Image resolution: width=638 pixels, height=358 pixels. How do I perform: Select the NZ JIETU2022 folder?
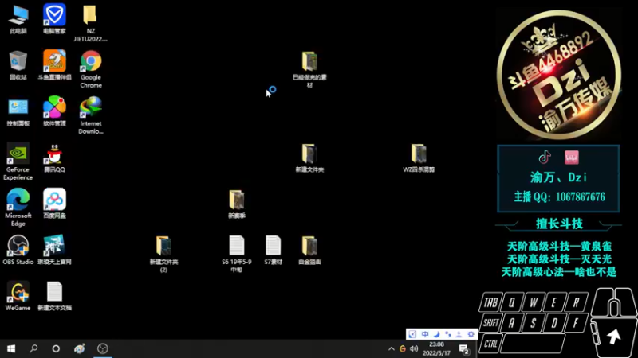tap(90, 23)
